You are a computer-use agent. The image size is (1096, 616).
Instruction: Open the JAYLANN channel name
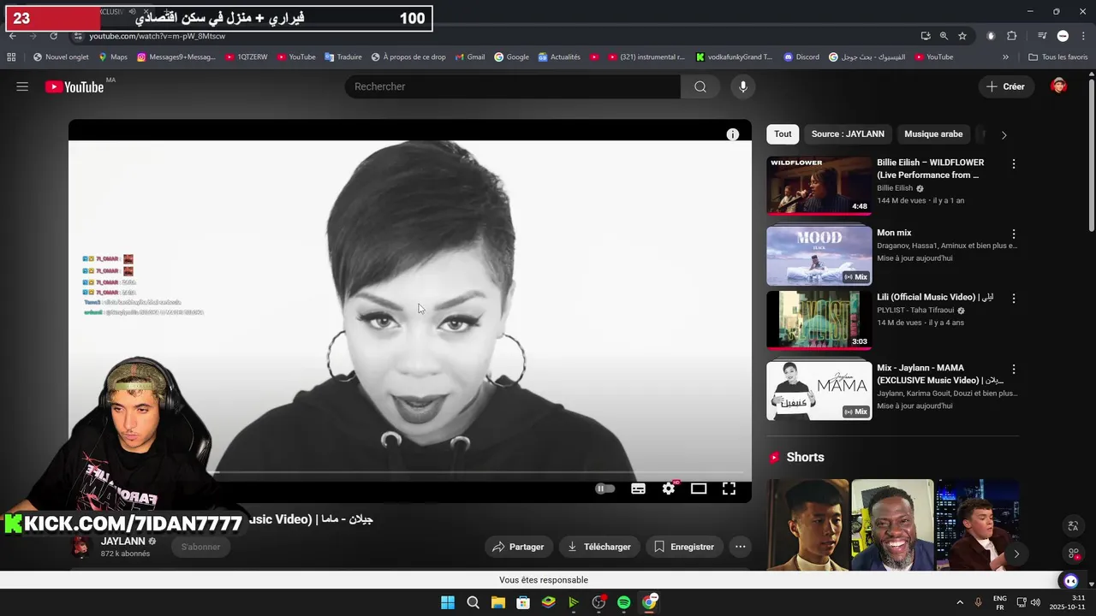[122, 542]
